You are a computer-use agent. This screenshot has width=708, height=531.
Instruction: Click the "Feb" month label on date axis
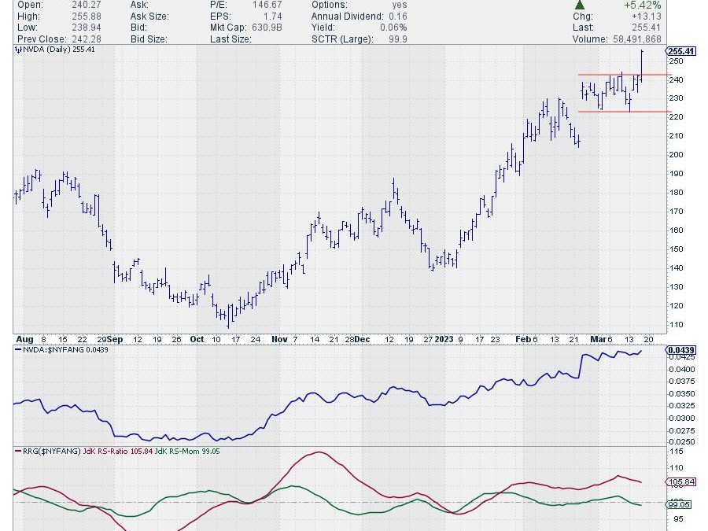[x=523, y=339]
